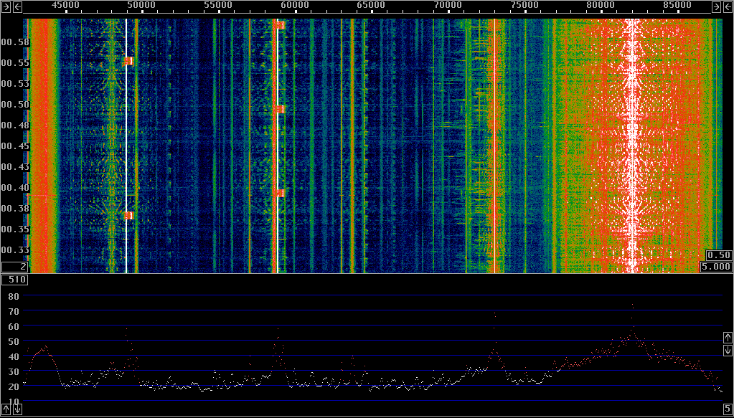
Task: Select the 510 value box above spectrum
Action: [x=15, y=280]
